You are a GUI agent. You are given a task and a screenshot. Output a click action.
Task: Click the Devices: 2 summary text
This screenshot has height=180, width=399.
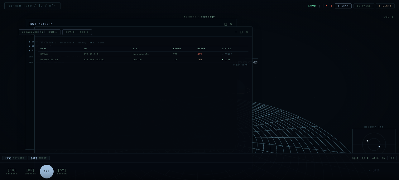(x=49, y=43)
